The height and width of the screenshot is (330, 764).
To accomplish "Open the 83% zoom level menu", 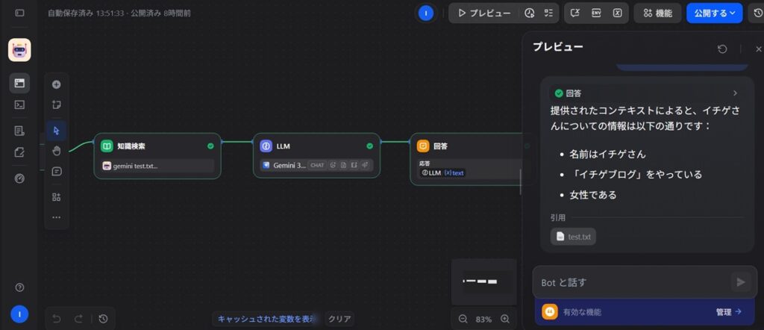I will (483, 320).
